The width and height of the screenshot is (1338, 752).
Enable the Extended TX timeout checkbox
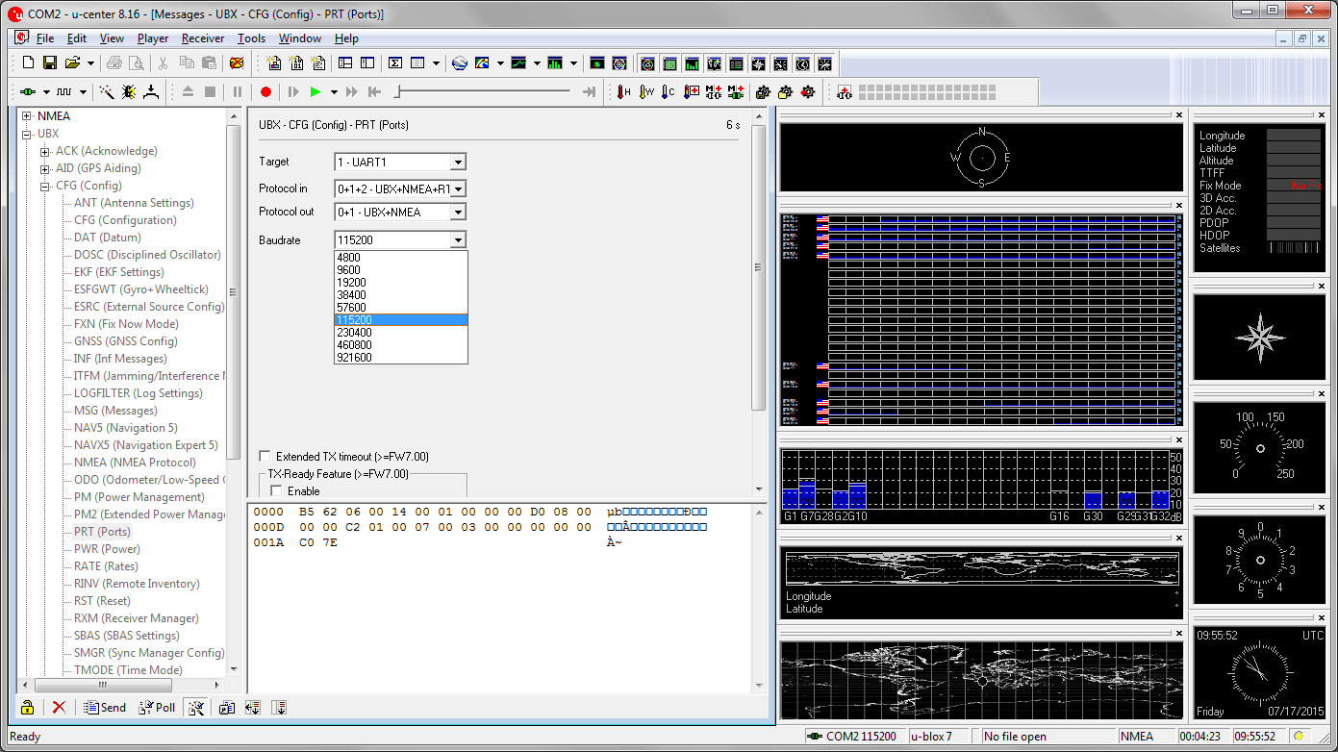[265, 457]
